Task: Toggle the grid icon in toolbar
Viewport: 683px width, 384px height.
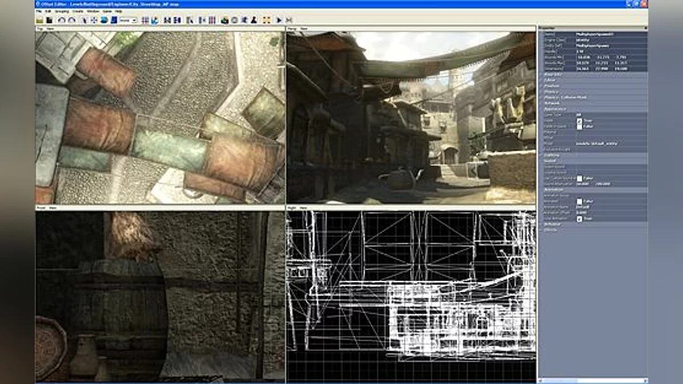Action: (x=145, y=20)
